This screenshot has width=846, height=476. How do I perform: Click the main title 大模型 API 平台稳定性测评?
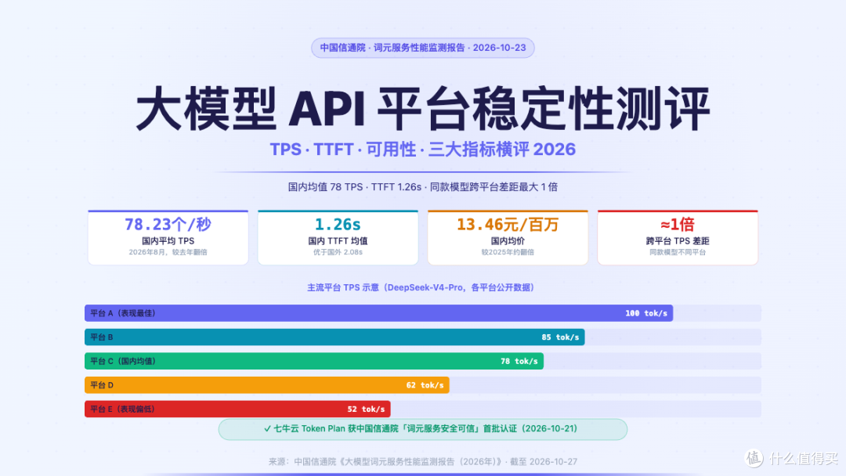point(422,109)
